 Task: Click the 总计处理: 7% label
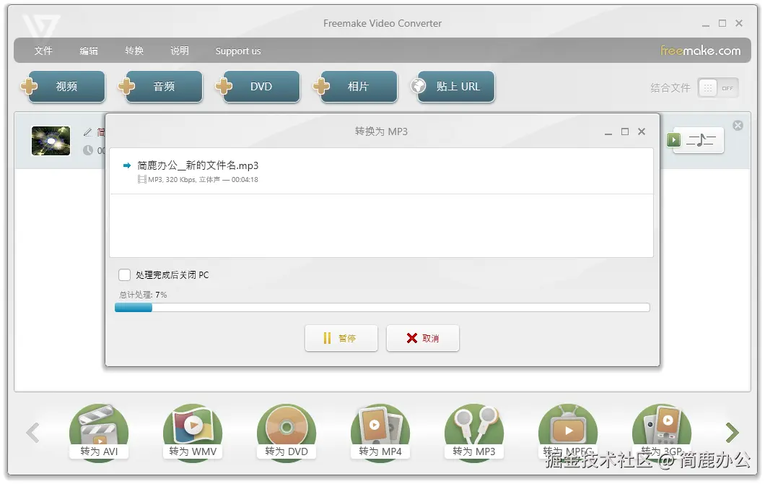143,295
